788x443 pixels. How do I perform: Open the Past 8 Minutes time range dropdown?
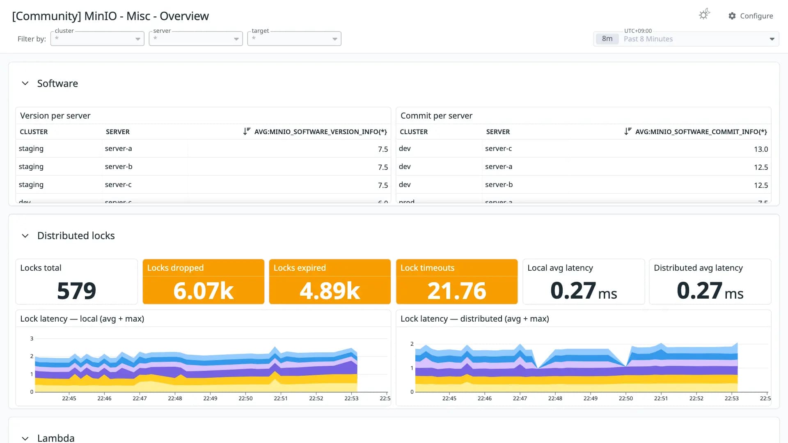pyautogui.click(x=686, y=39)
